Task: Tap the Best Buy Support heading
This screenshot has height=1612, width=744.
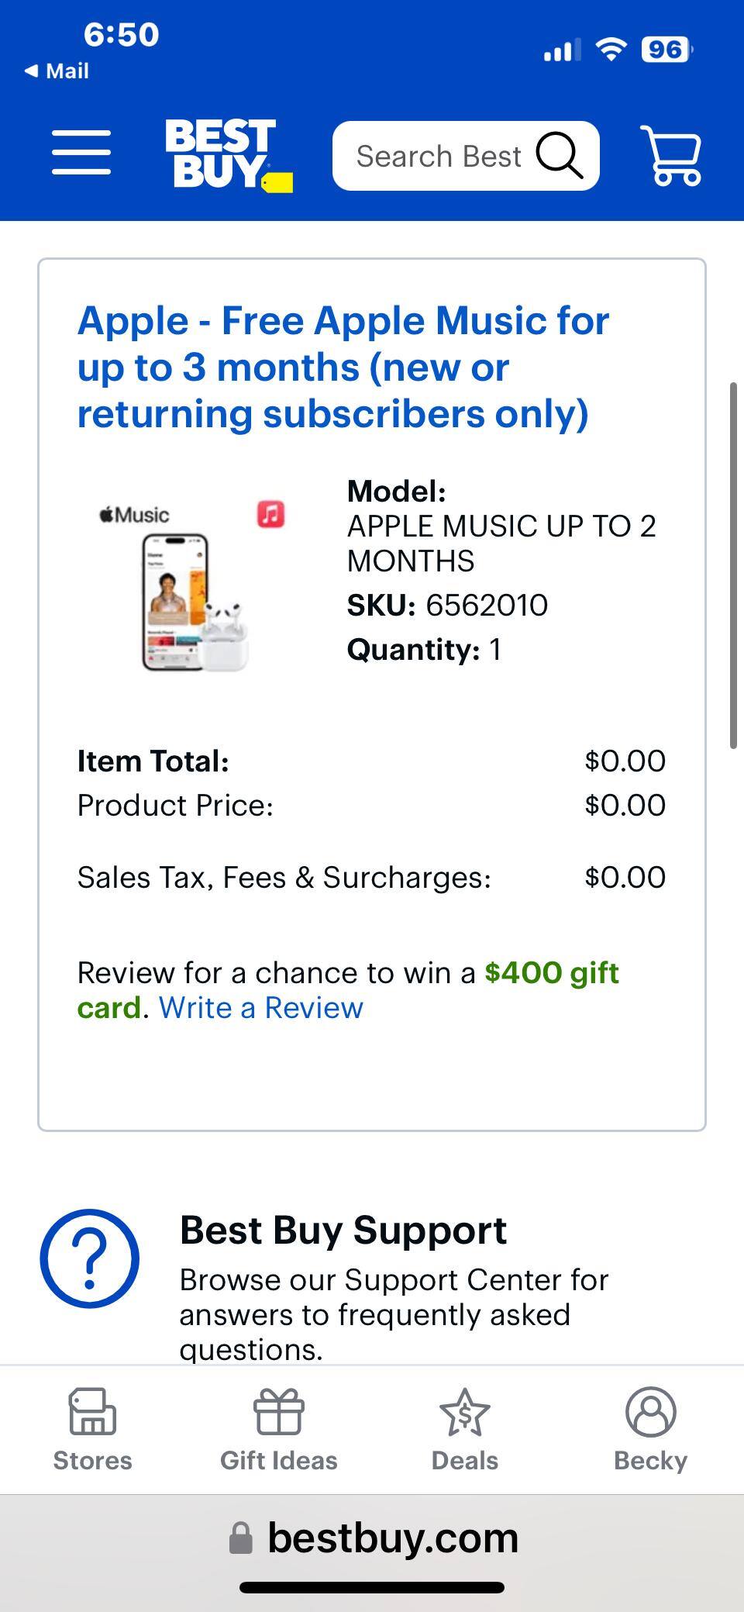Action: [x=343, y=1230]
